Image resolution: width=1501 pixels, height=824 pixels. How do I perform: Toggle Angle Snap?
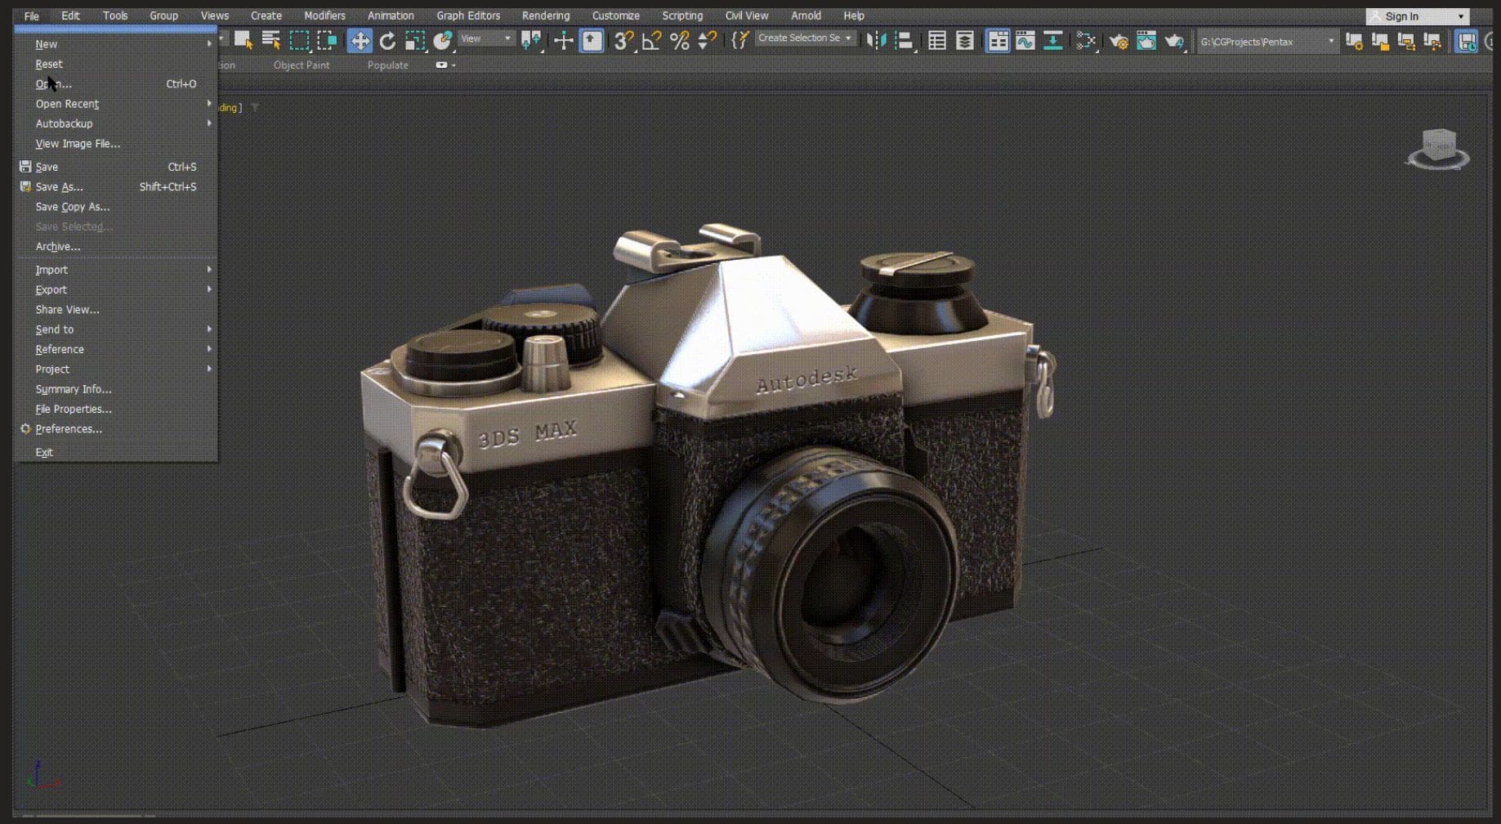click(x=652, y=40)
